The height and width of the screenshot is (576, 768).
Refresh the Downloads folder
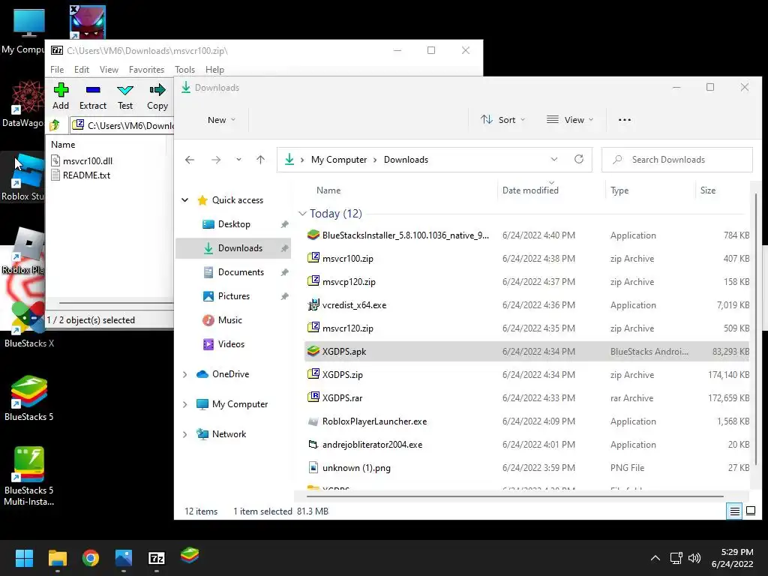(579, 160)
